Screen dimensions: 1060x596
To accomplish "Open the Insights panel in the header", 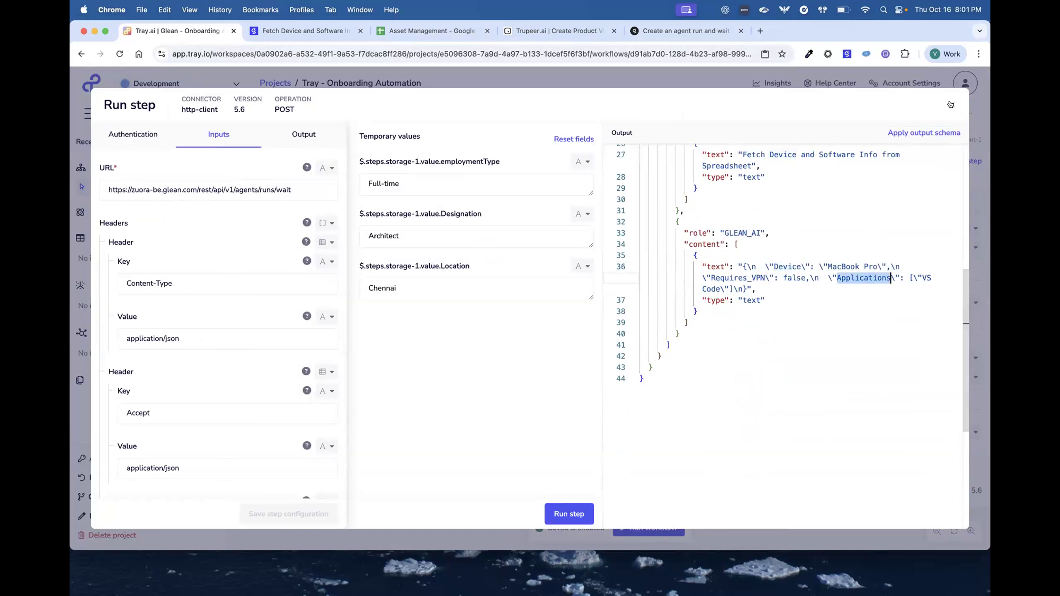I will click(x=772, y=83).
